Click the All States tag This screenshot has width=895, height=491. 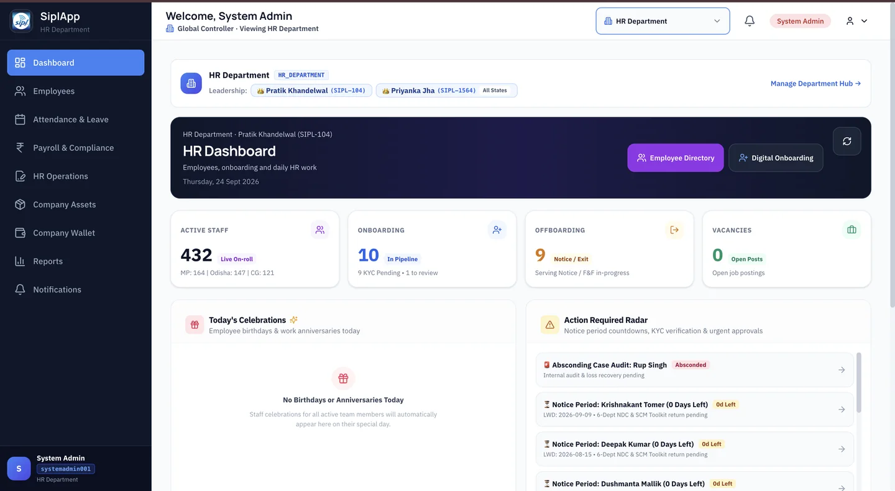(495, 91)
